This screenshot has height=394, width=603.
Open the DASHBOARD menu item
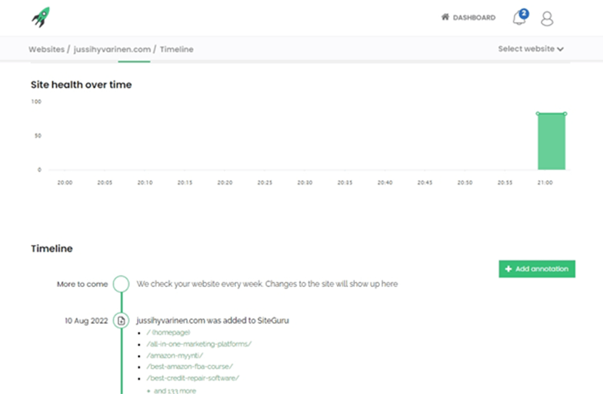[x=473, y=17]
